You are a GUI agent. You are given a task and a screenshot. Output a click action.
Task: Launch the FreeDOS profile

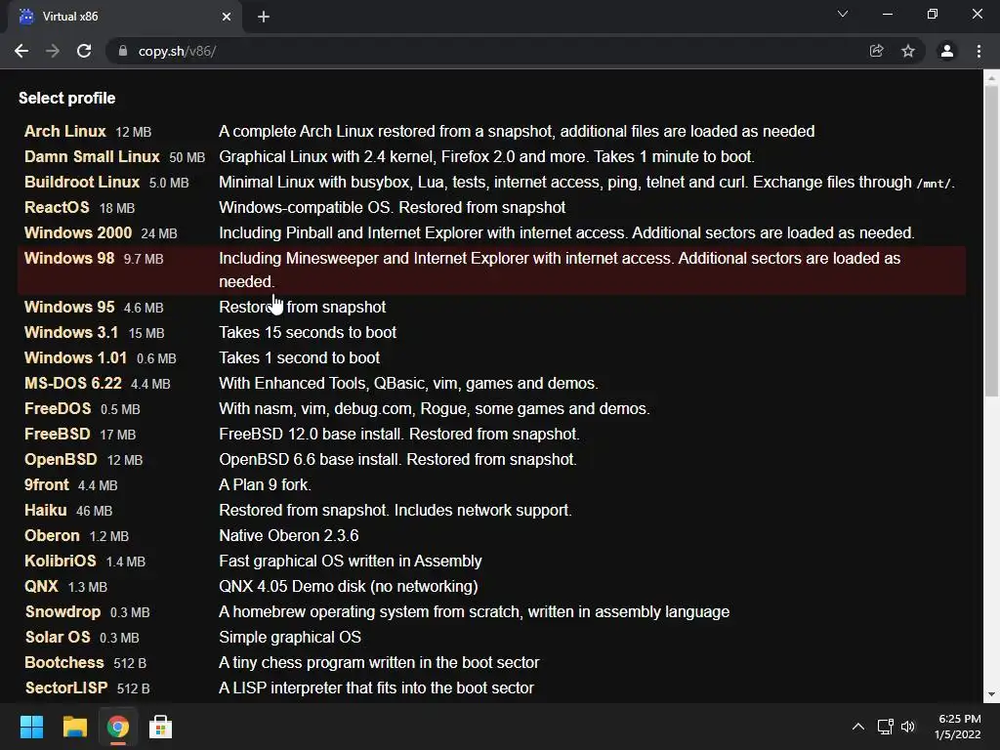coord(58,409)
